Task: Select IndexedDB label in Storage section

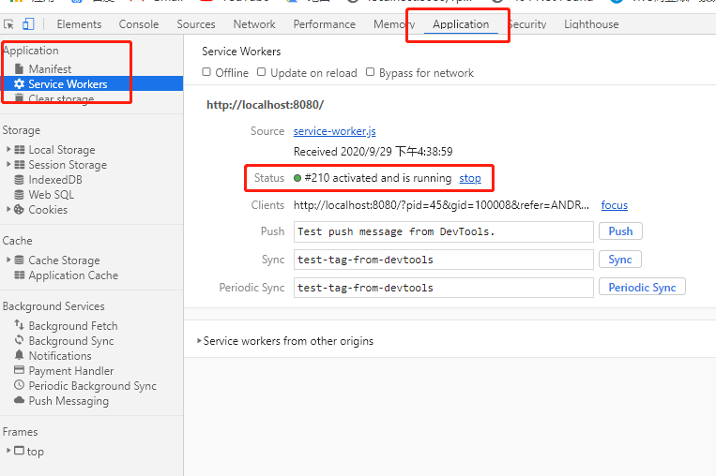Action: coord(55,180)
